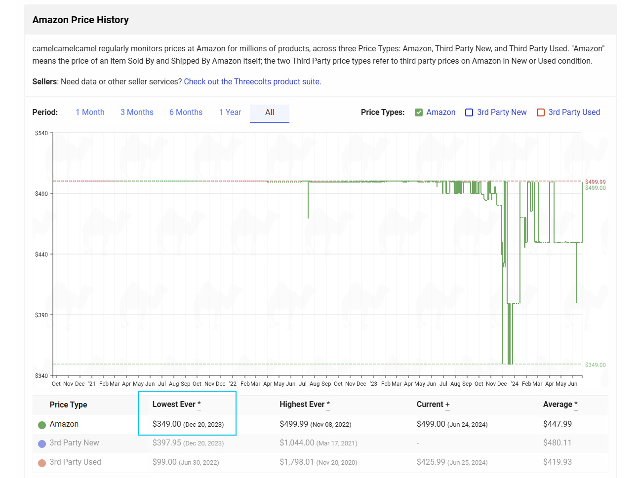The image size is (638, 478).
Task: Click the $540 y-axis label
Action: (41, 133)
